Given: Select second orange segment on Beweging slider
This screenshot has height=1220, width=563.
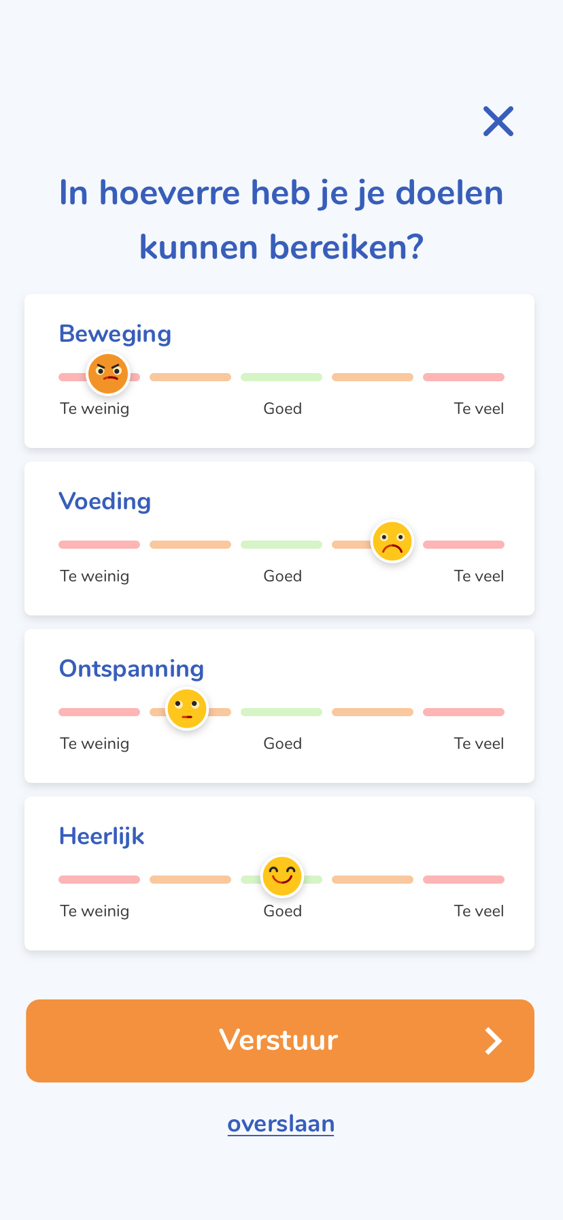Looking at the screenshot, I should [190, 377].
